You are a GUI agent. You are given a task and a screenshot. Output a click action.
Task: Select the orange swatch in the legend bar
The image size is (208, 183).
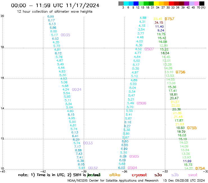[166, 3]
